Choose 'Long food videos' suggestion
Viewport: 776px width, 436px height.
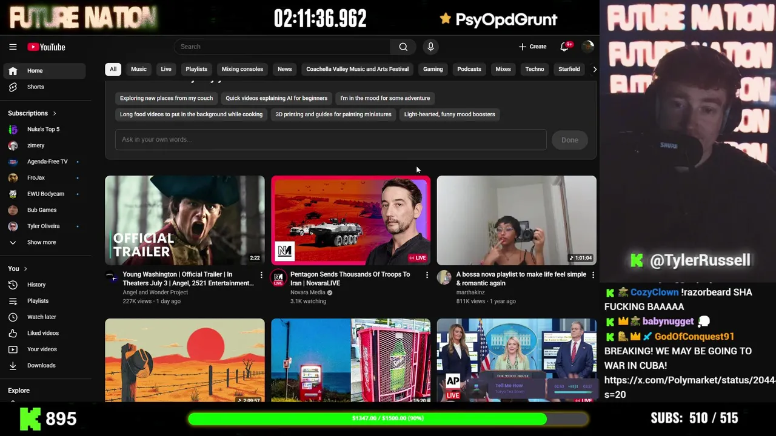pos(191,114)
